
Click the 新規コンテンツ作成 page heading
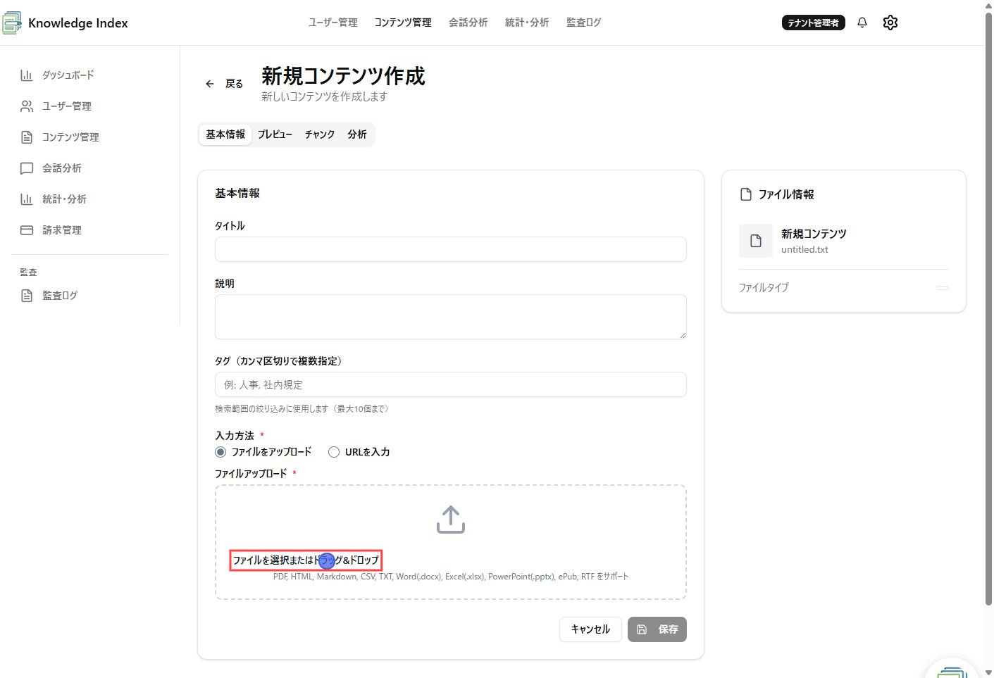[343, 76]
